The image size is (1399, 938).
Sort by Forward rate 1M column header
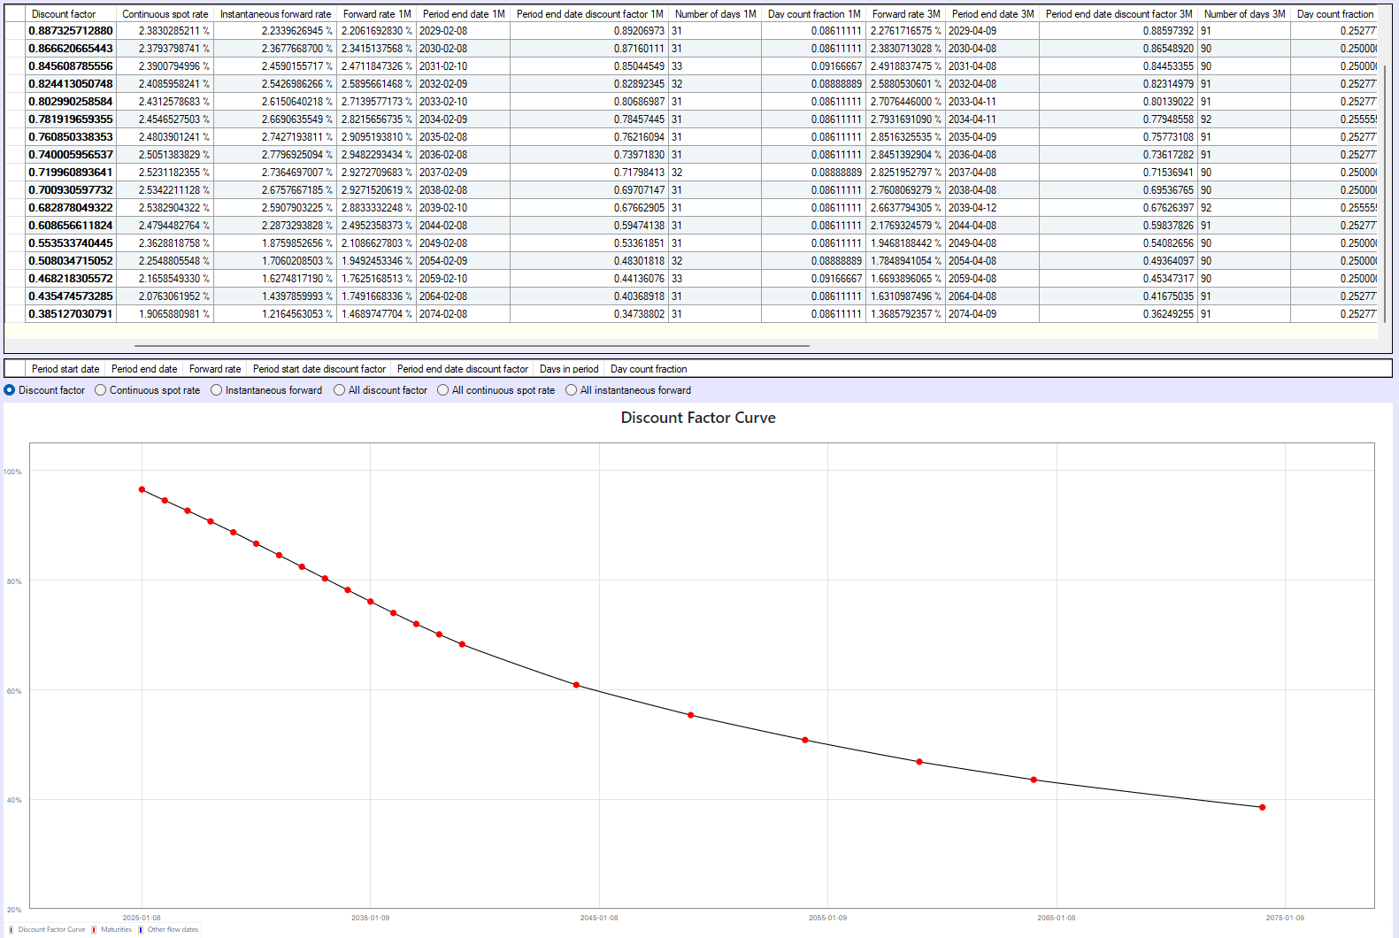coord(377,14)
